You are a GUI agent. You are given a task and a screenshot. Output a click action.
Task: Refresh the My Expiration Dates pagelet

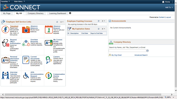click(98, 29)
